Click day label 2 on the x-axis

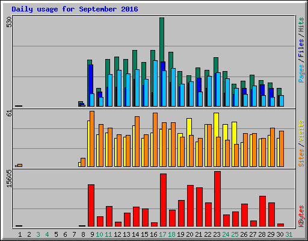[x=29, y=234]
